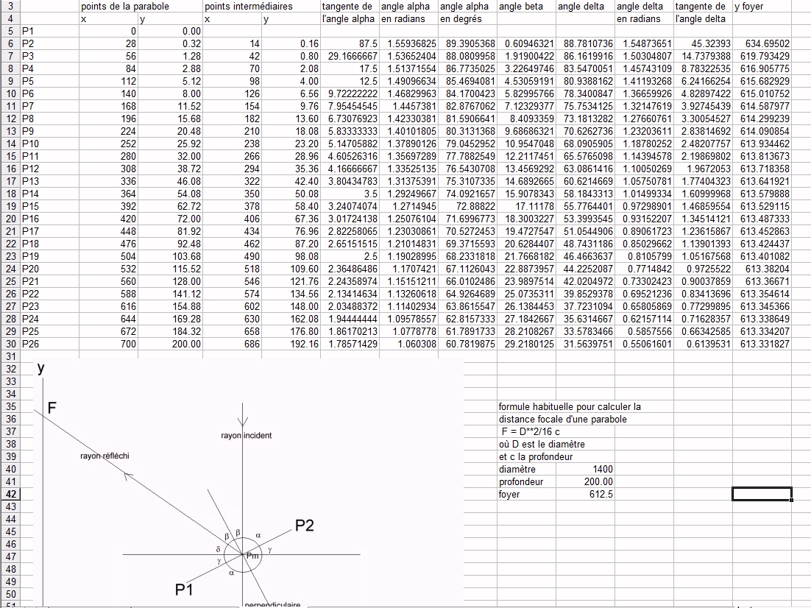Select the cell showing 1.4457381
The width and height of the screenshot is (811, 608).
point(408,106)
